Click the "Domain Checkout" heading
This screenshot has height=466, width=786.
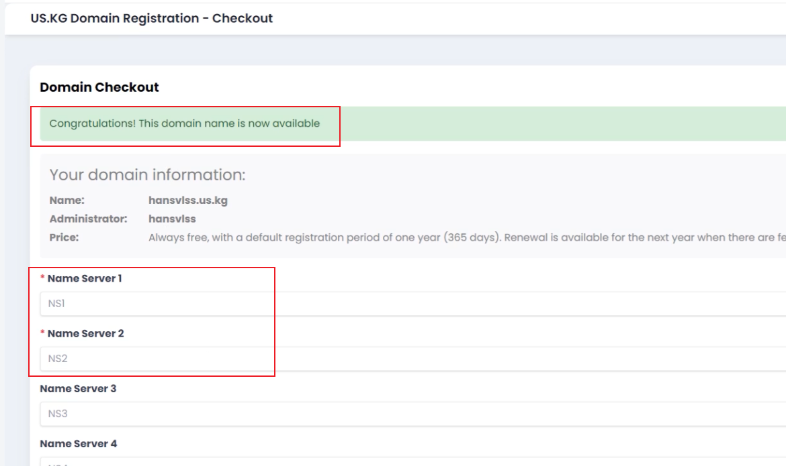(x=99, y=87)
